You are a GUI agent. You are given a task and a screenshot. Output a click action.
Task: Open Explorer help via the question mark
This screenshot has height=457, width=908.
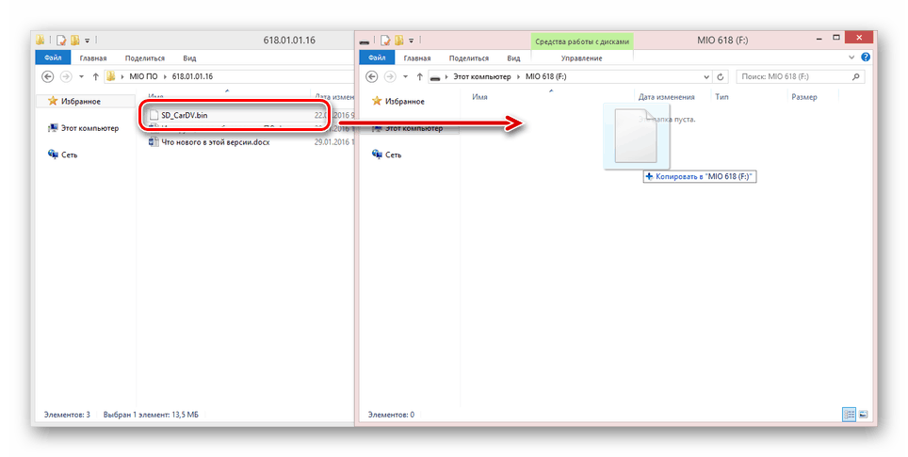pyautogui.click(x=865, y=57)
